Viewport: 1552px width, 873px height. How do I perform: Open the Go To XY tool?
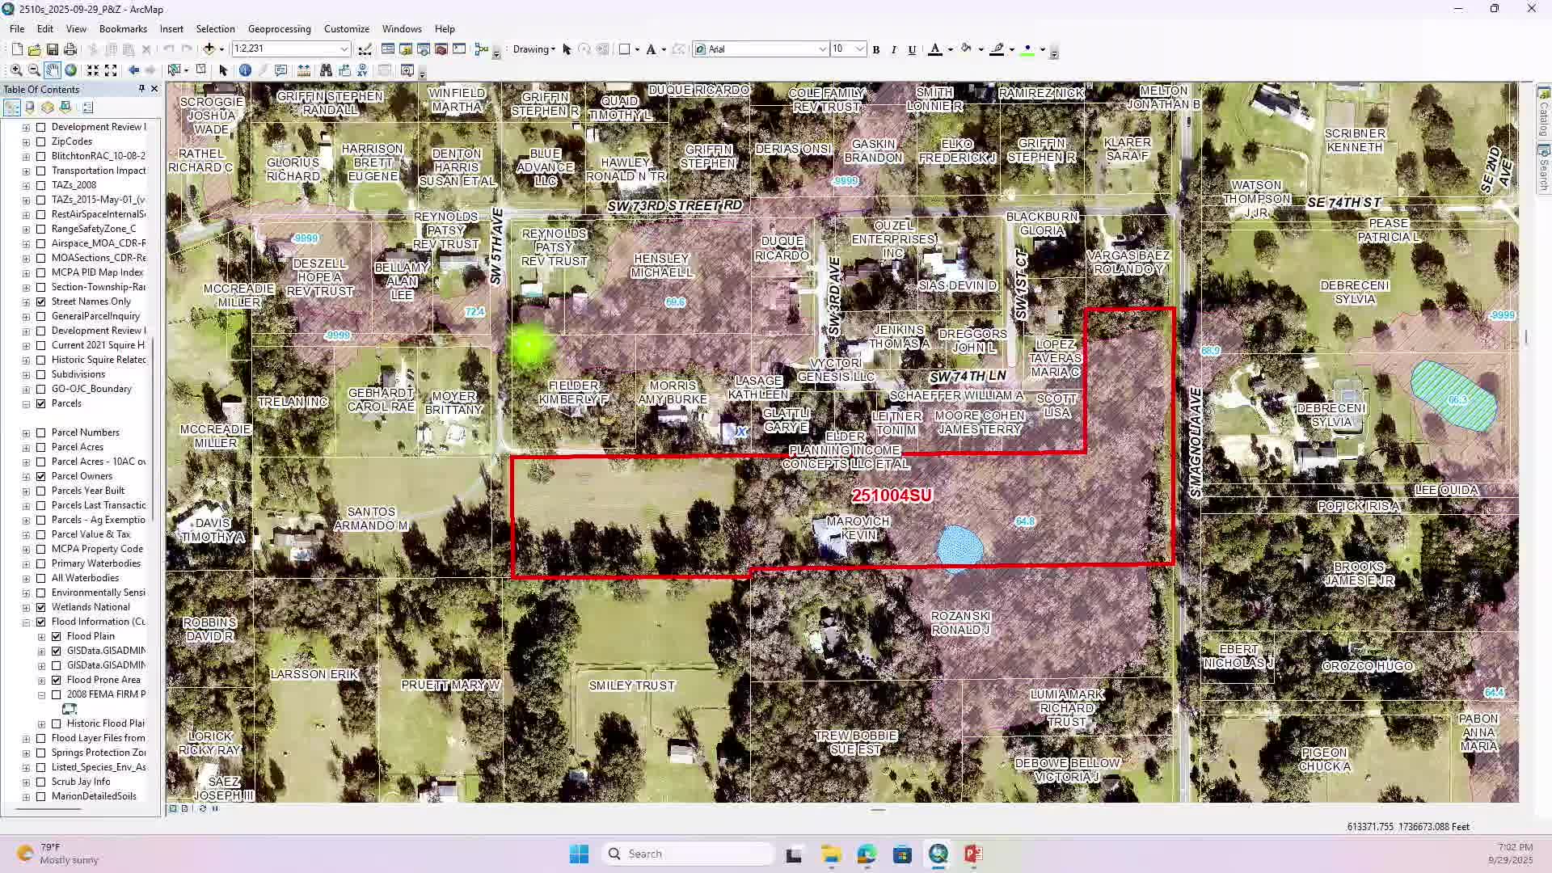pyautogui.click(x=361, y=70)
